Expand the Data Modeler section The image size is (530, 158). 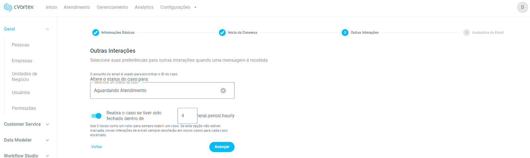pyautogui.click(x=47, y=140)
